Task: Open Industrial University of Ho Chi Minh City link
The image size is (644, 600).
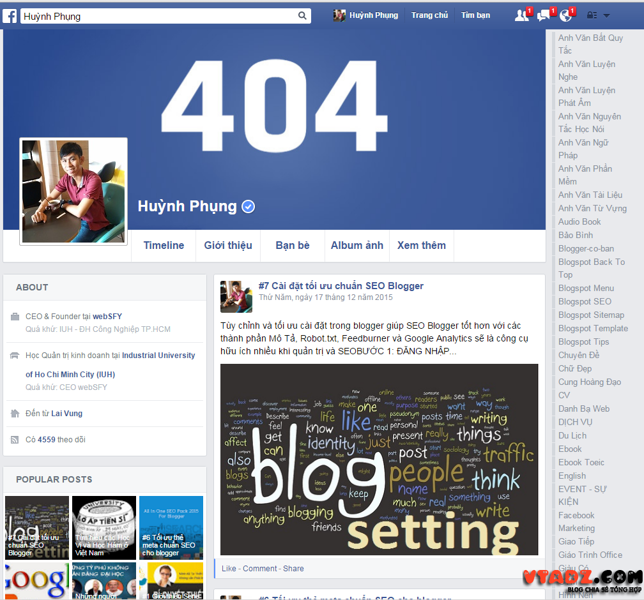Action: pyautogui.click(x=110, y=365)
